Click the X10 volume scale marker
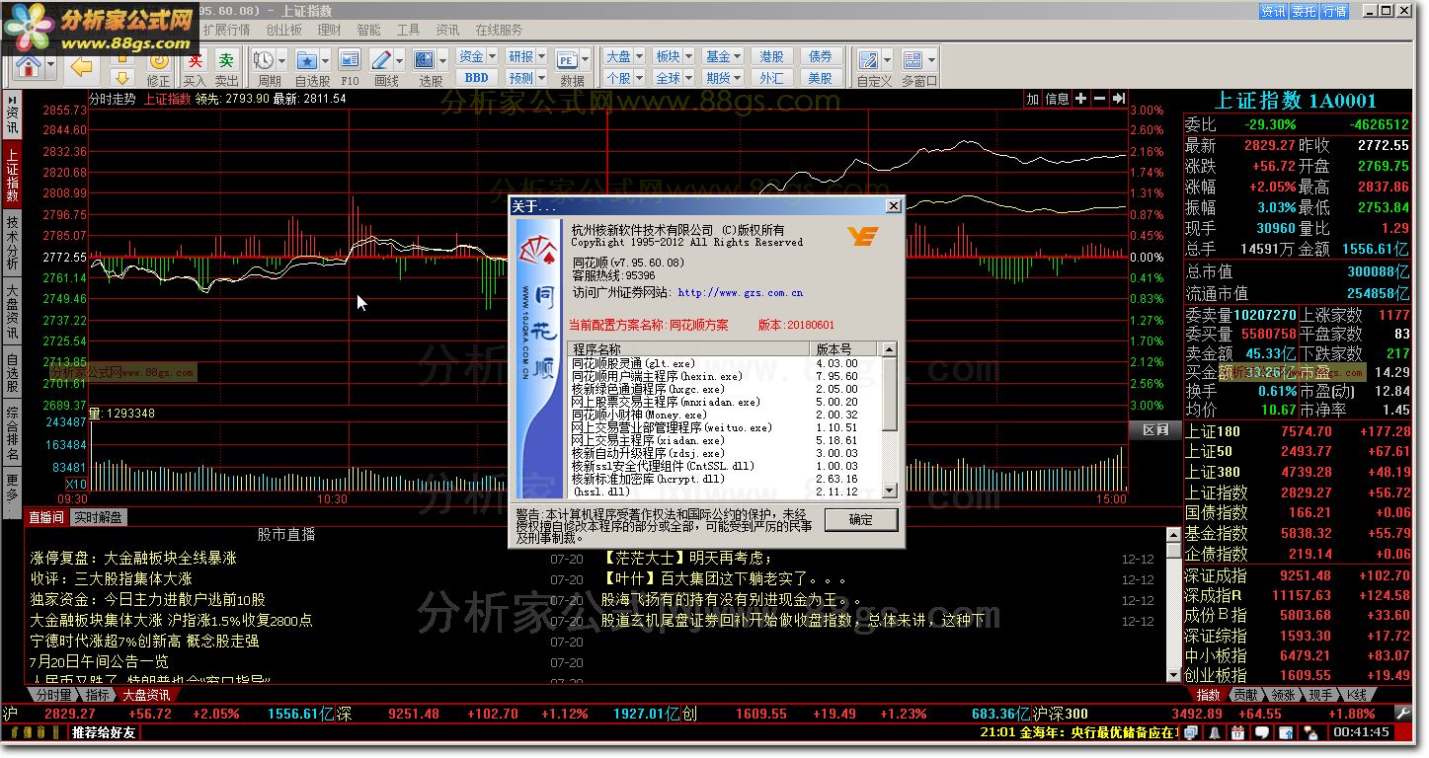Image resolution: width=1429 pixels, height=758 pixels. (76, 485)
